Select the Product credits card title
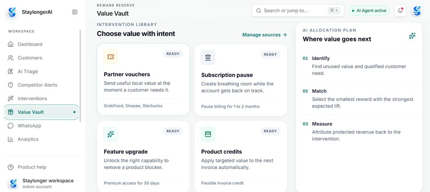The image size is (430, 192). (221, 152)
